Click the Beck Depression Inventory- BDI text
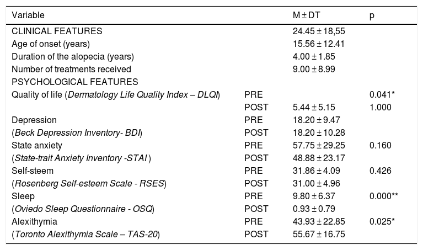The image size is (423, 250). click(77, 133)
